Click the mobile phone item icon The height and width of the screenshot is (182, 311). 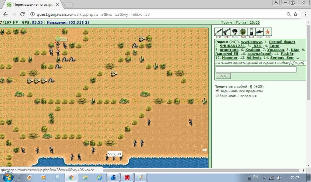point(251,32)
